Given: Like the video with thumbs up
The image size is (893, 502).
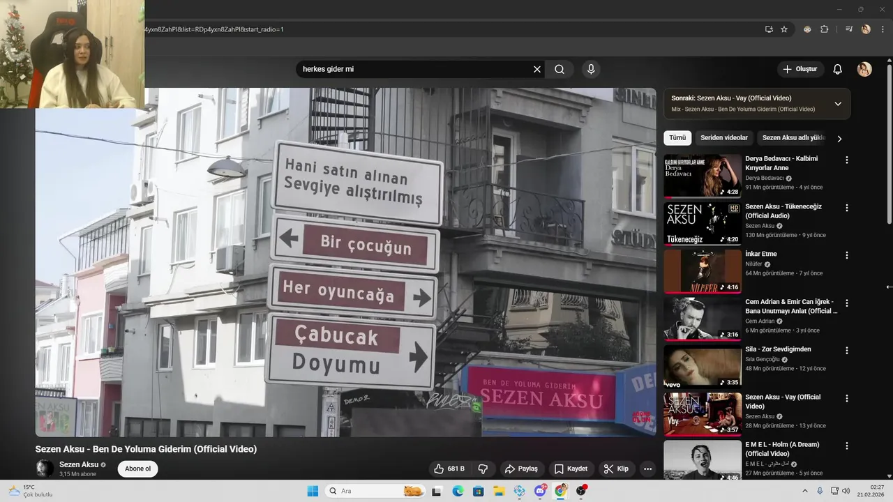Looking at the screenshot, I should point(449,469).
